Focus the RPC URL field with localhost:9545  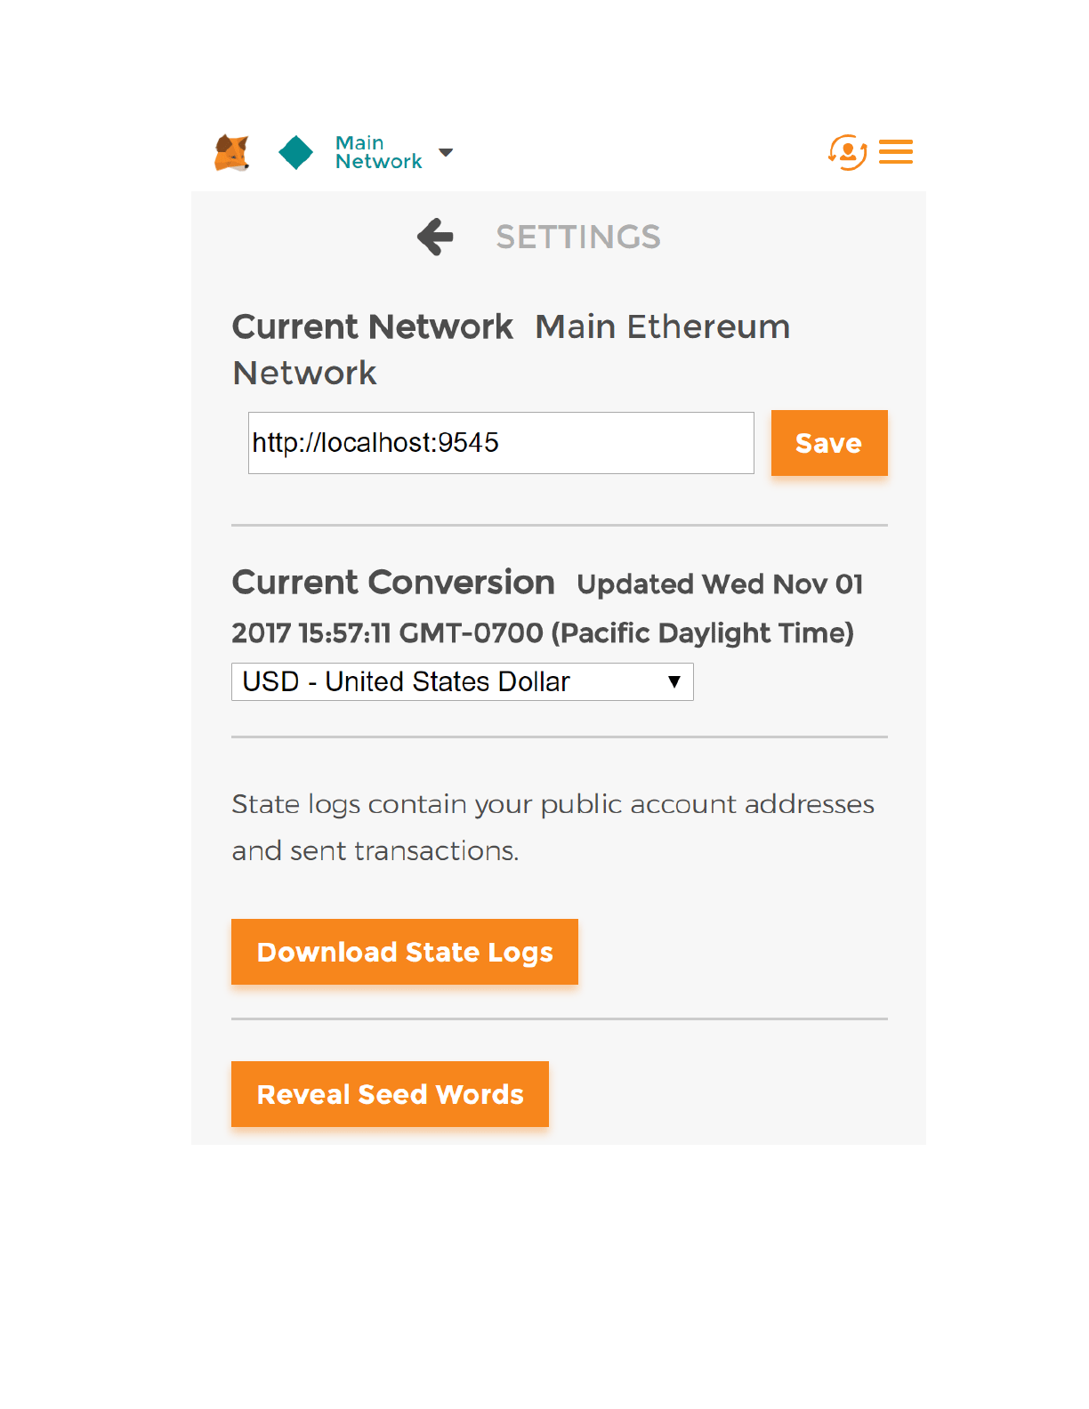point(501,443)
